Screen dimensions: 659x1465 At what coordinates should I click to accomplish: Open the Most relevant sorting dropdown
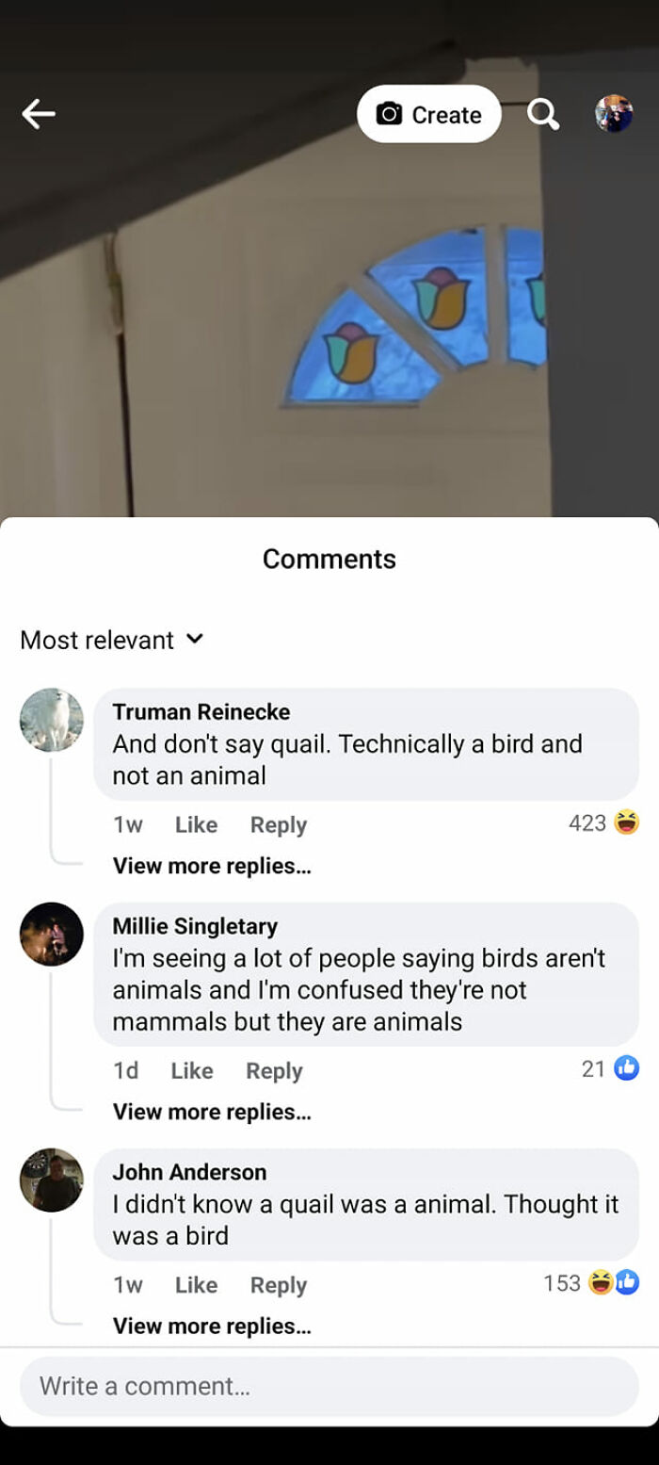[x=111, y=639]
